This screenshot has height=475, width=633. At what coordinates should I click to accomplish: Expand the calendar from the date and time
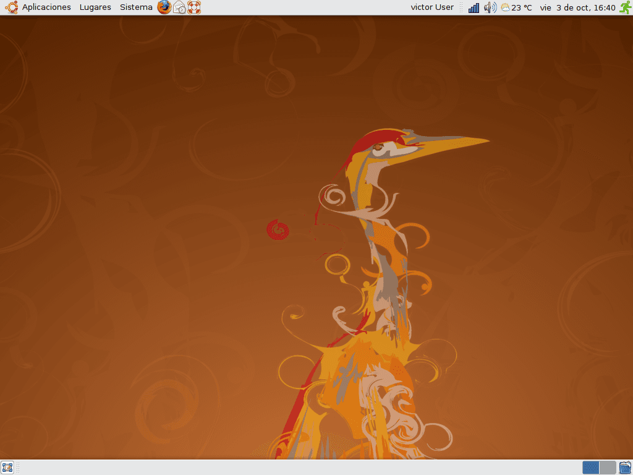[577, 7]
